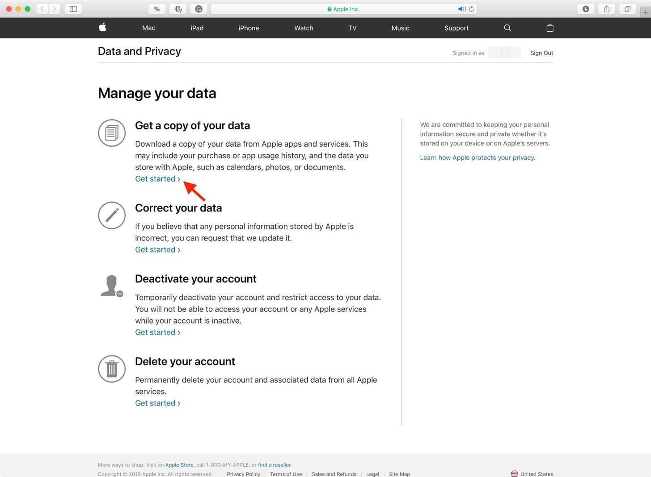Click Get started under Deactivate your account
The width and height of the screenshot is (651, 477).
click(x=158, y=333)
